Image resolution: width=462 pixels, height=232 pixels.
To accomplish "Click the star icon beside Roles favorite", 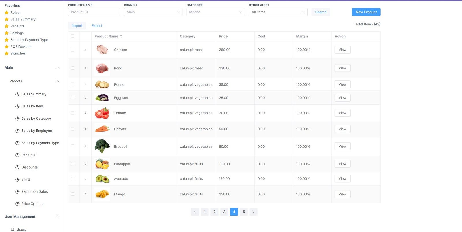I will (x=7, y=12).
